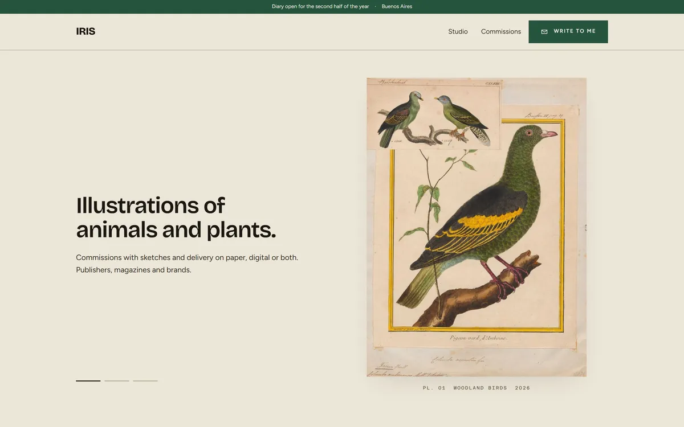Image resolution: width=684 pixels, height=427 pixels.
Task: Click the 'Publishers, magazines and brands.' line
Action: [133, 270]
